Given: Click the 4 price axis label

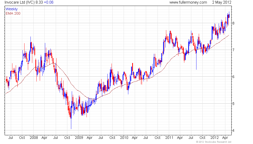Looking at the screenshot, I should tap(233, 131).
